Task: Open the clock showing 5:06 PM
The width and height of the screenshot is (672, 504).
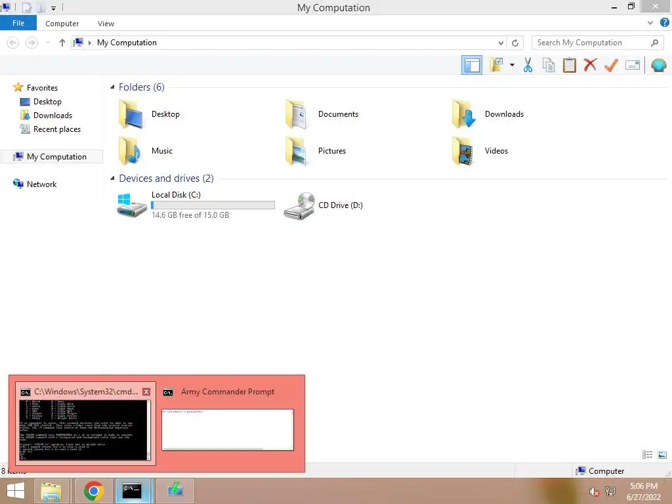Action: [643, 492]
